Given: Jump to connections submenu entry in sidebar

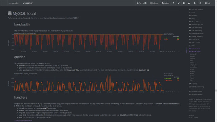Looking at the screenshot, I should (x=194, y=67).
